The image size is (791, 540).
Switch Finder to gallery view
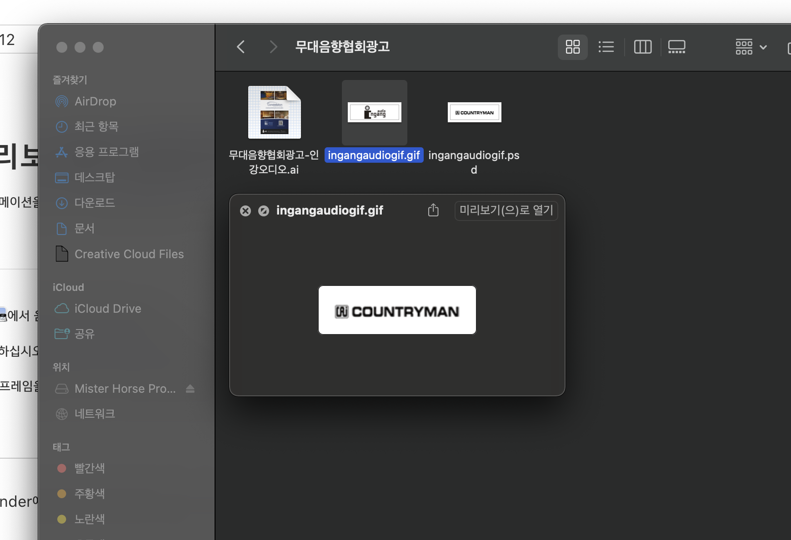click(x=676, y=47)
